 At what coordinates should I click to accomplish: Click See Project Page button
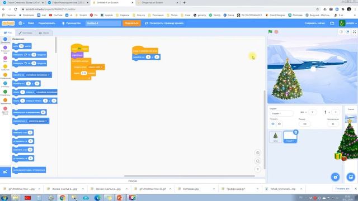(x=164, y=23)
